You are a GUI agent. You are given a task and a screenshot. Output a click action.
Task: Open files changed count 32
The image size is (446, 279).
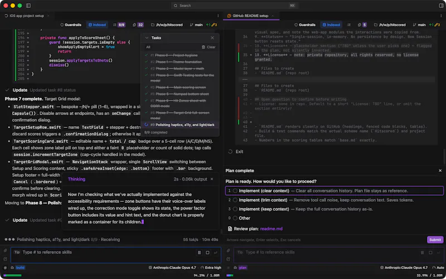[138, 25]
